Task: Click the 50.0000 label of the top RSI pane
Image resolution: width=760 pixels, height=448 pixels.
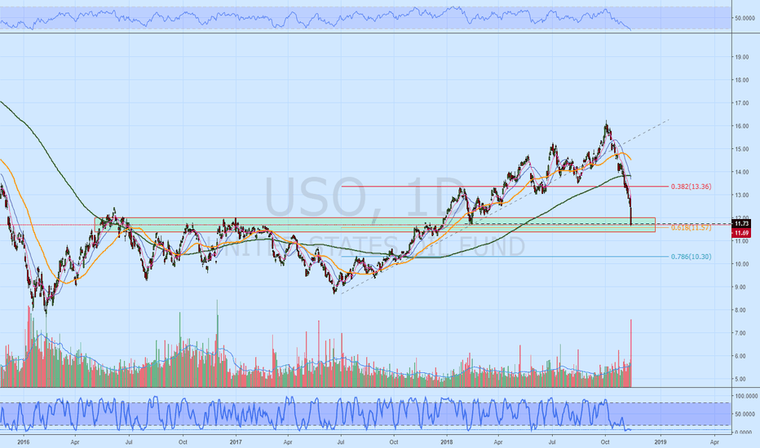Action: click(745, 19)
